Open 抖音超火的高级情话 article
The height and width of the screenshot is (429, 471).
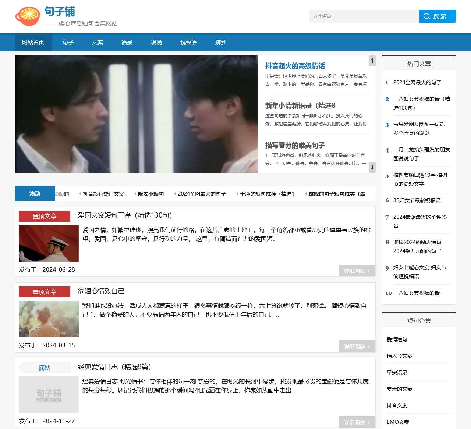(295, 66)
